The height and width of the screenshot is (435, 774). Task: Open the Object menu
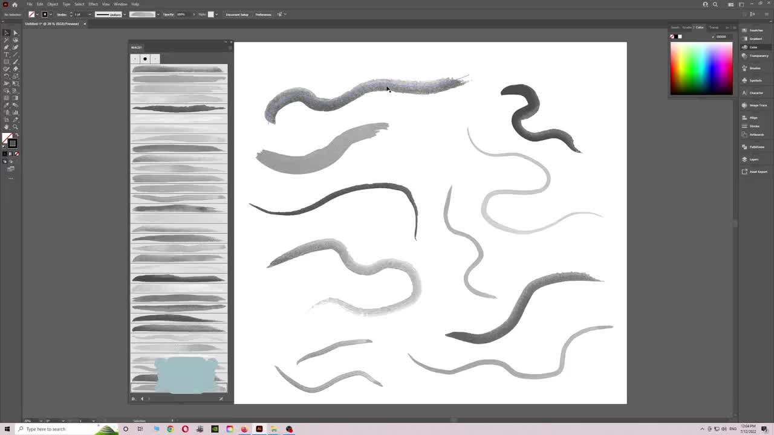pyautogui.click(x=53, y=4)
